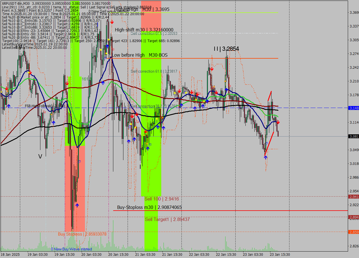Click the 3.210 price axis label

354,81
